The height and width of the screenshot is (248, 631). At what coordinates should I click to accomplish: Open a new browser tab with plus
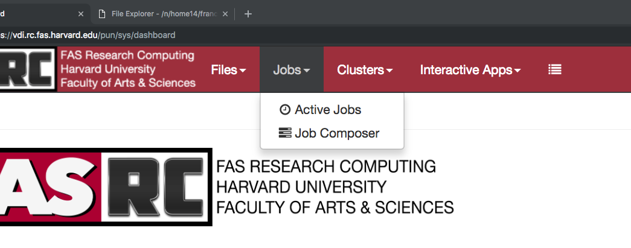pos(248,14)
